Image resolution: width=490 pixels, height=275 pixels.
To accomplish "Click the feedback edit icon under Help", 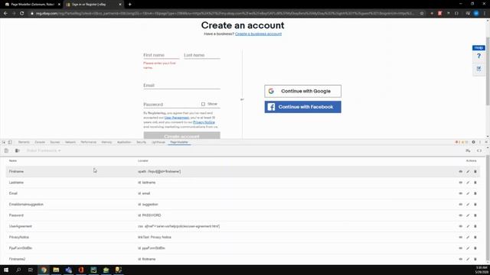I will (x=479, y=69).
